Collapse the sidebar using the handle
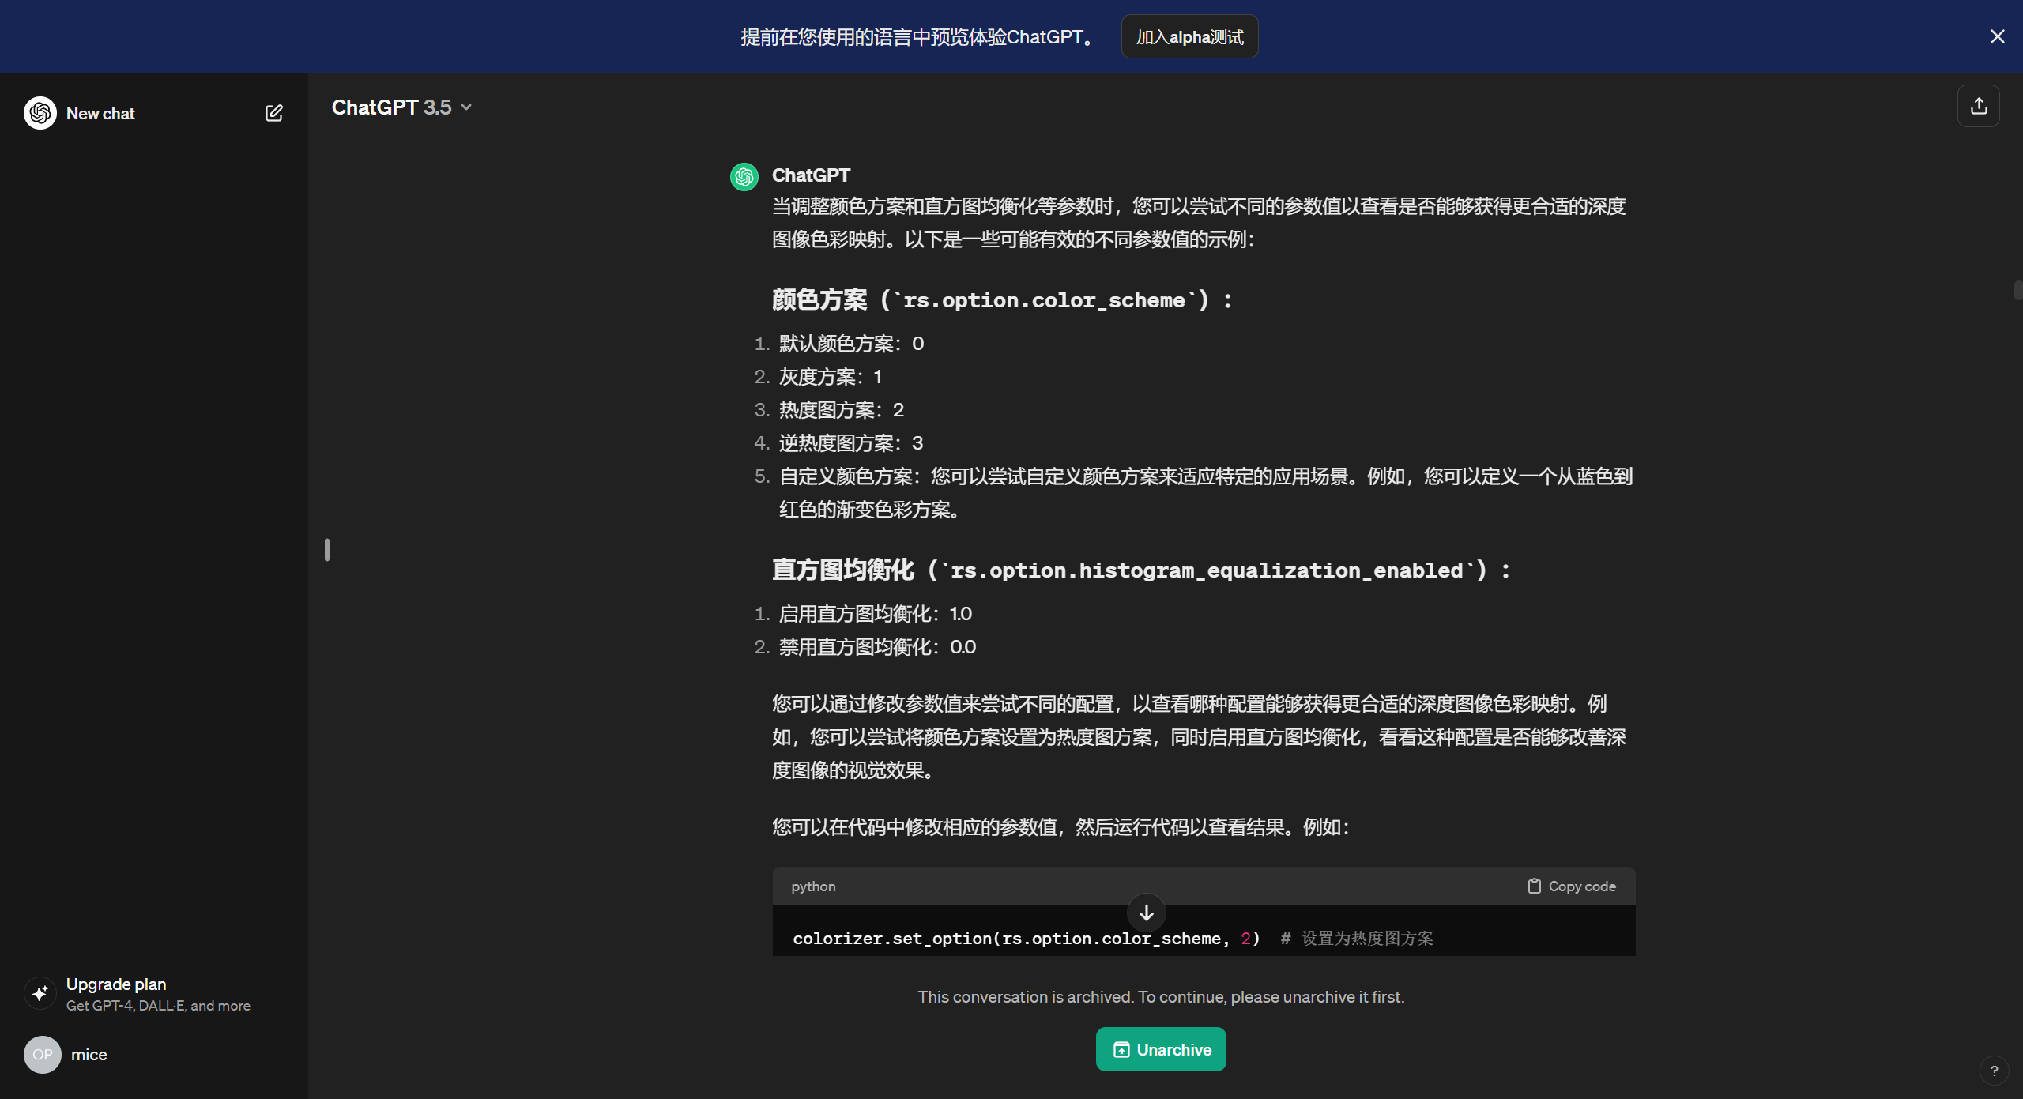 [x=327, y=550]
